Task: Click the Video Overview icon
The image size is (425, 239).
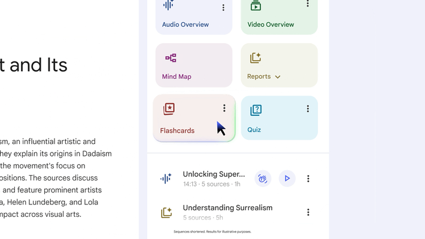Action: pos(256,5)
